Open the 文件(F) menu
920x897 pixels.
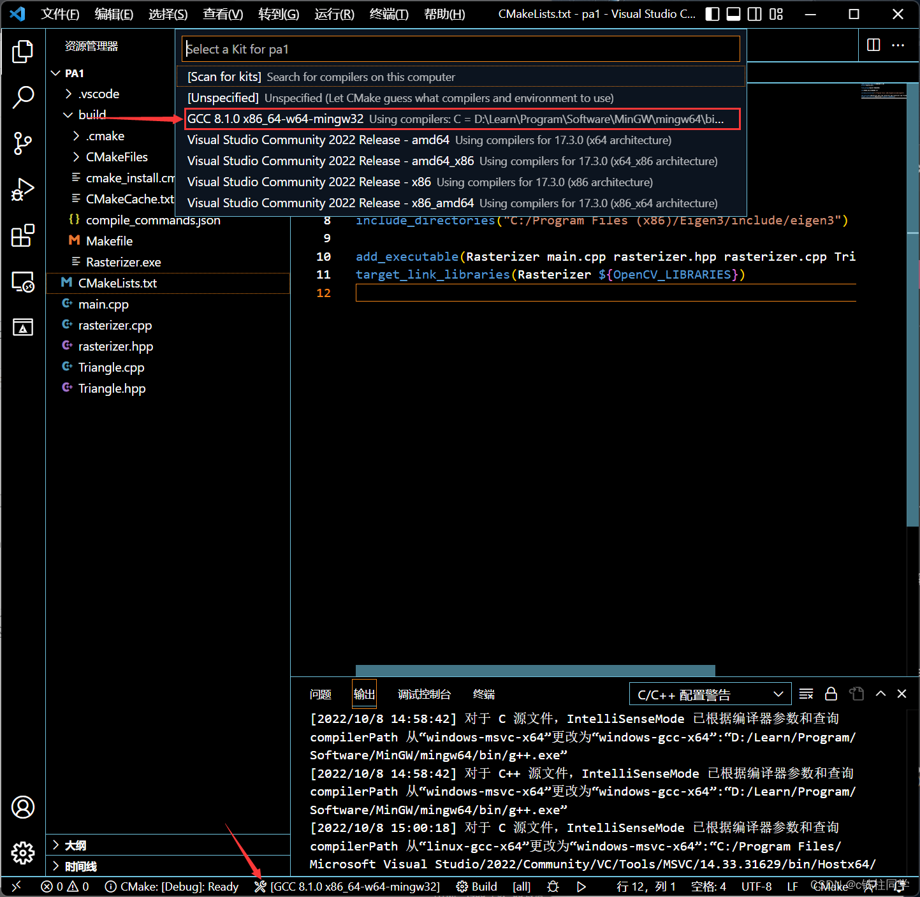tap(60, 14)
